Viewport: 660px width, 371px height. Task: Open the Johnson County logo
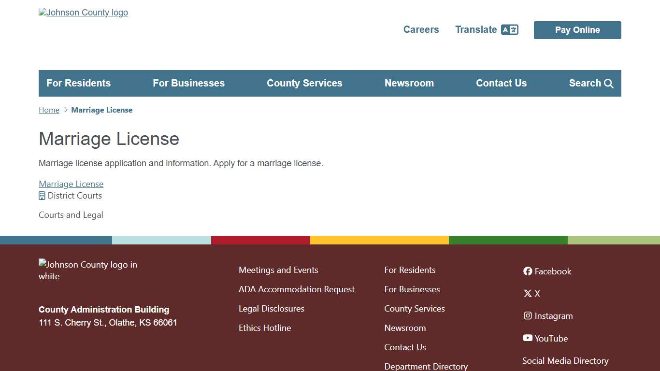coord(83,12)
